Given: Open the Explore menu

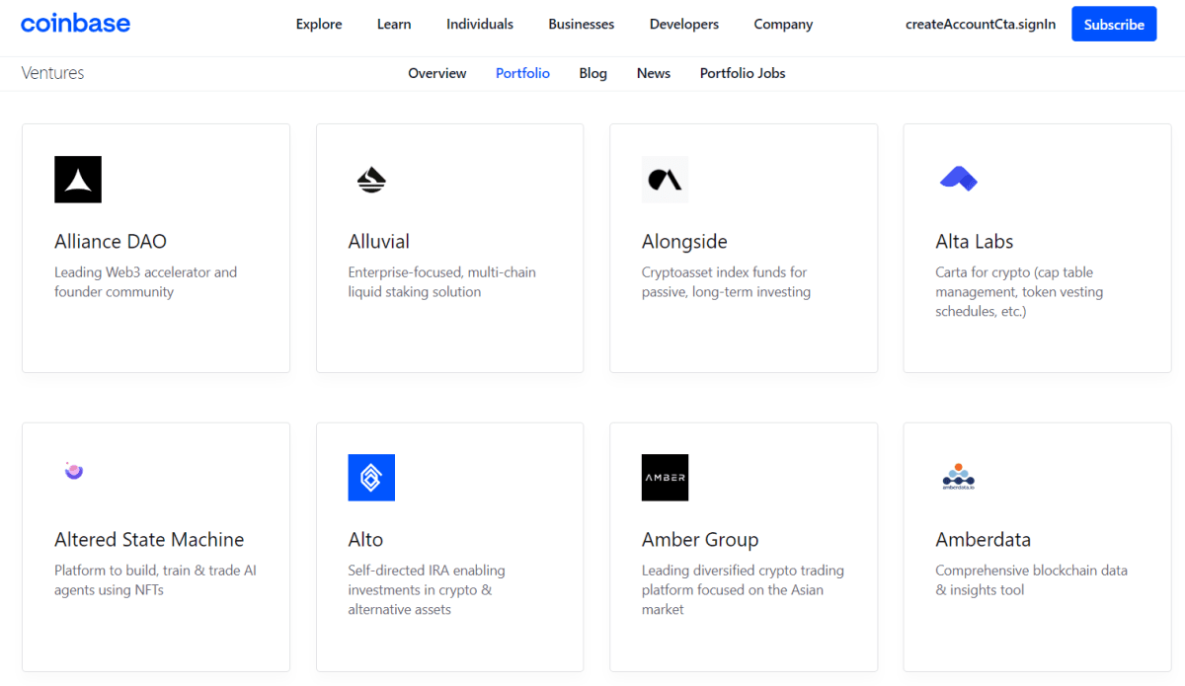Looking at the screenshot, I should (x=319, y=24).
